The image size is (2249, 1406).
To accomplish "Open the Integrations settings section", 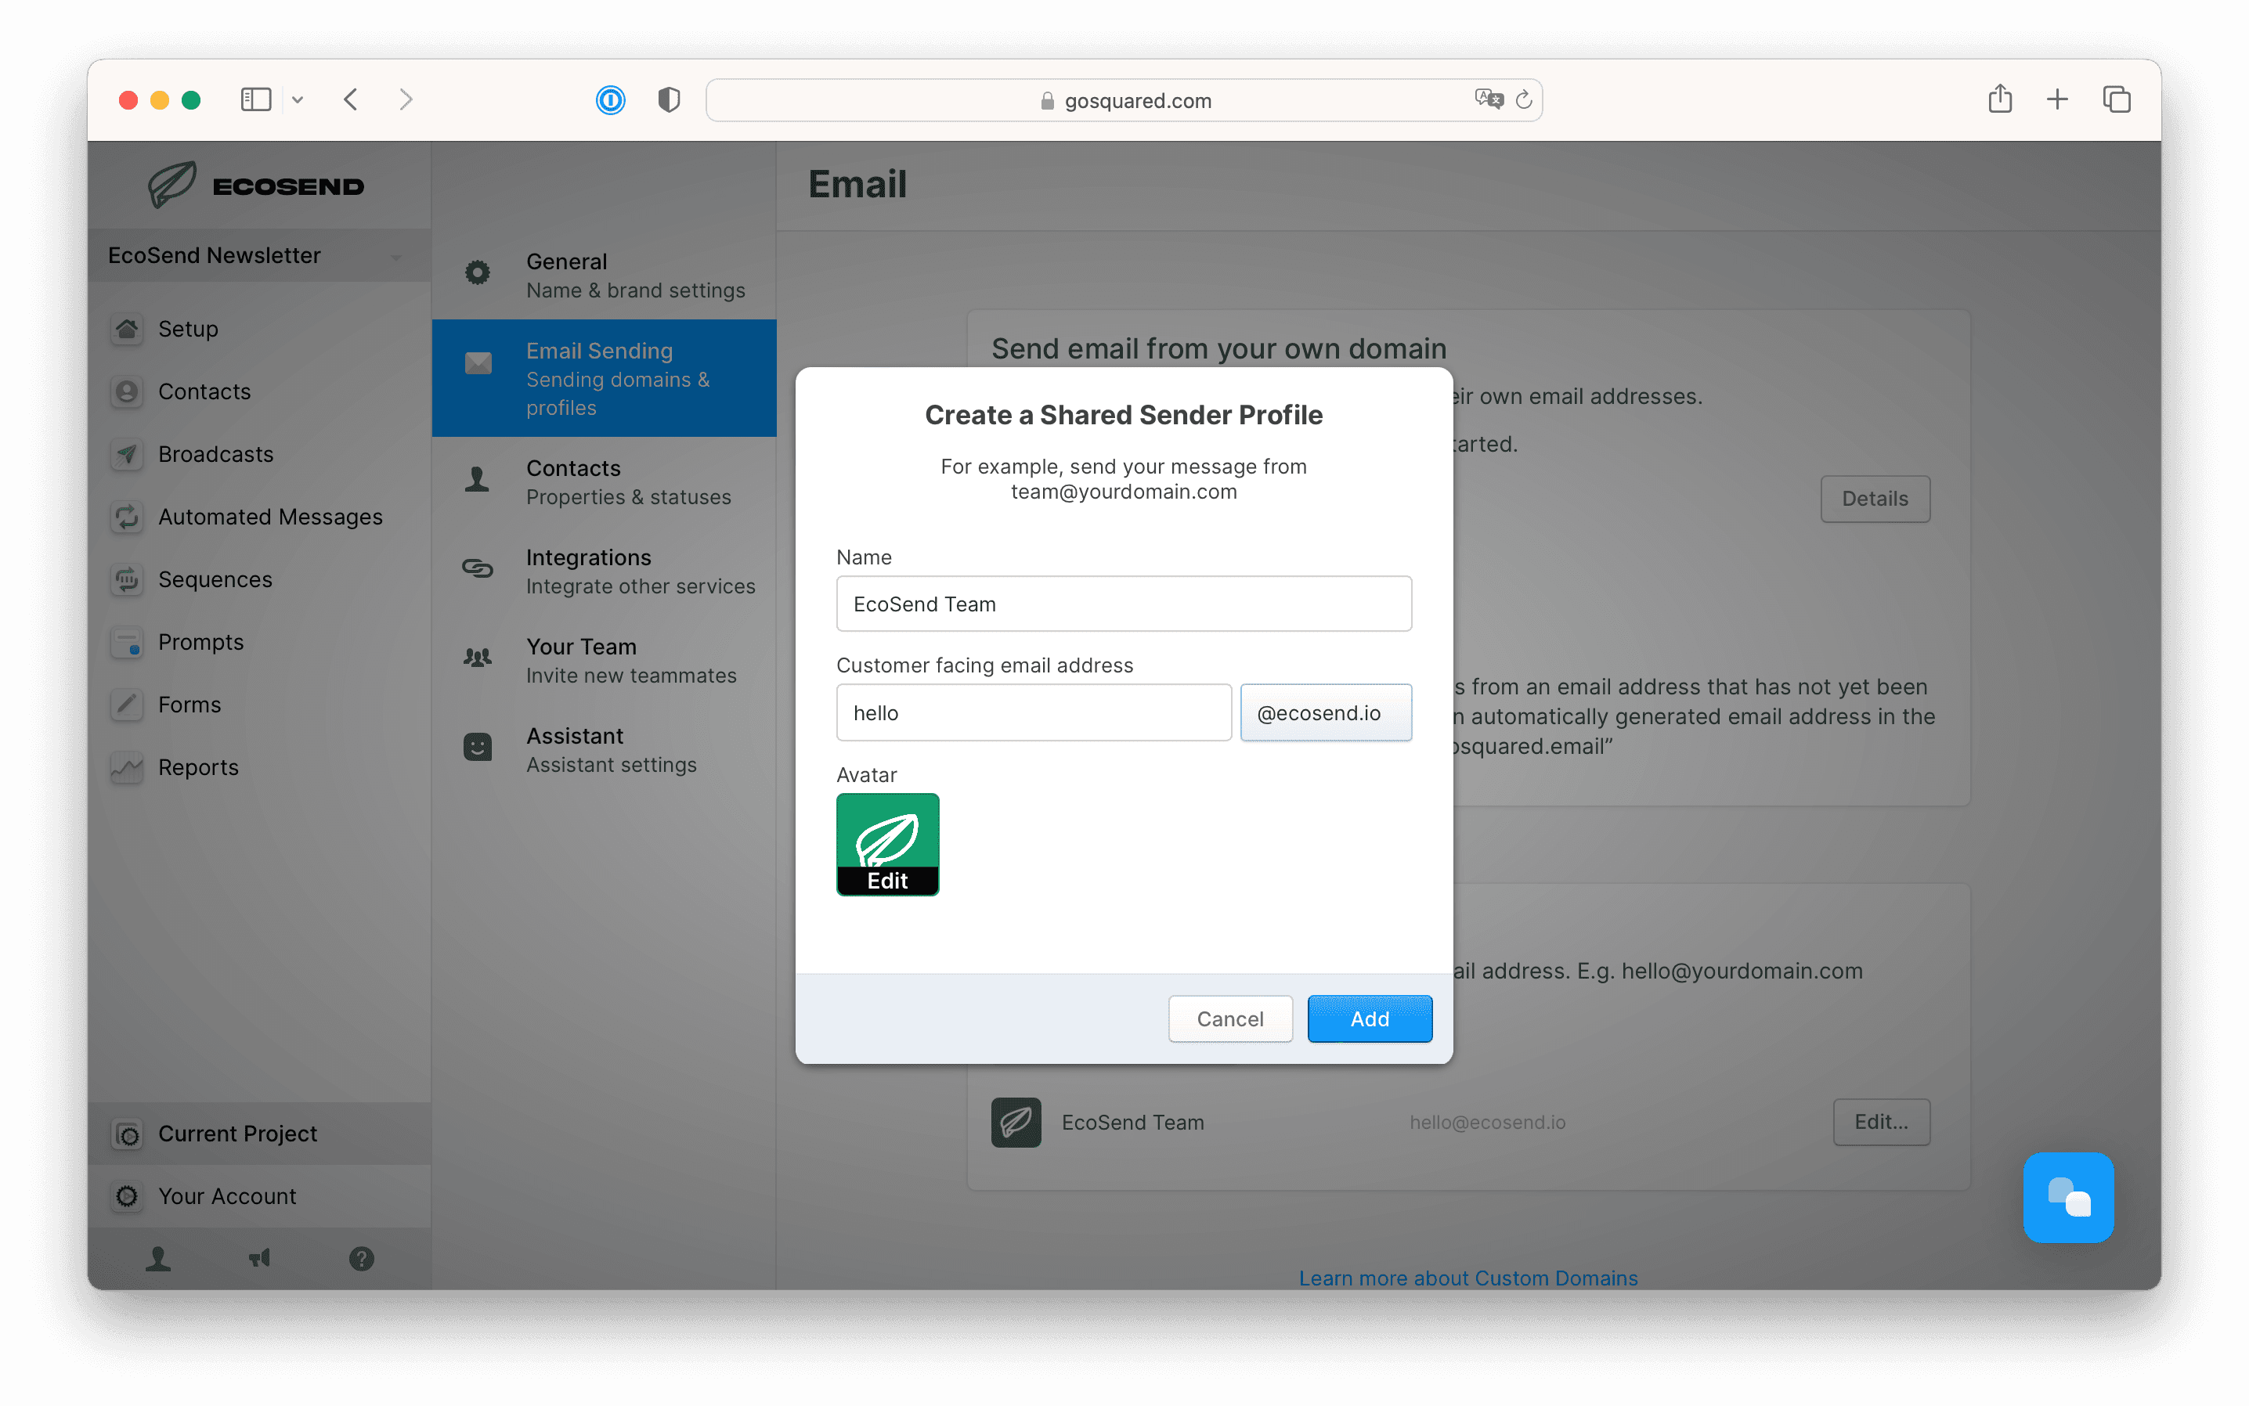I will tap(604, 571).
